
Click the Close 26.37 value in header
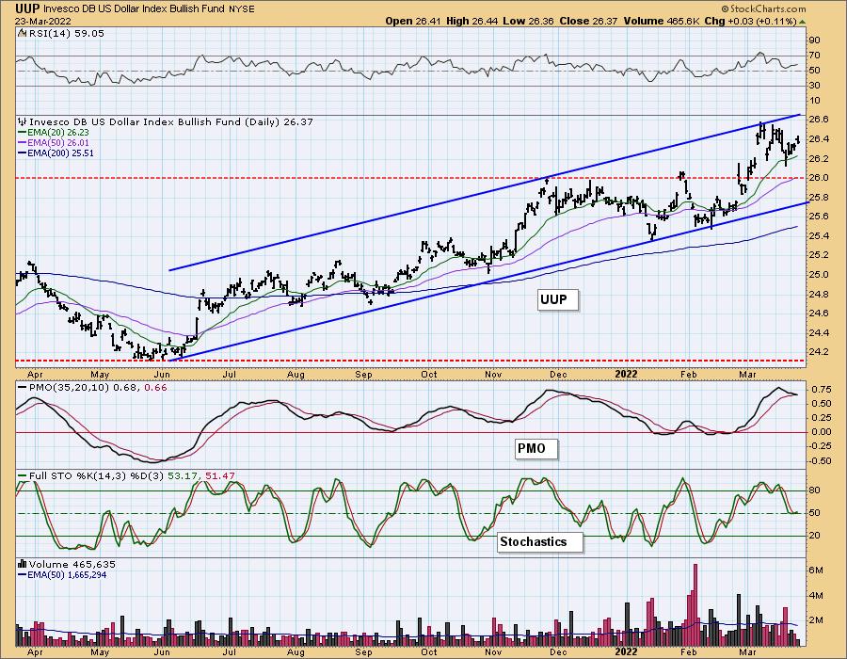click(589, 21)
